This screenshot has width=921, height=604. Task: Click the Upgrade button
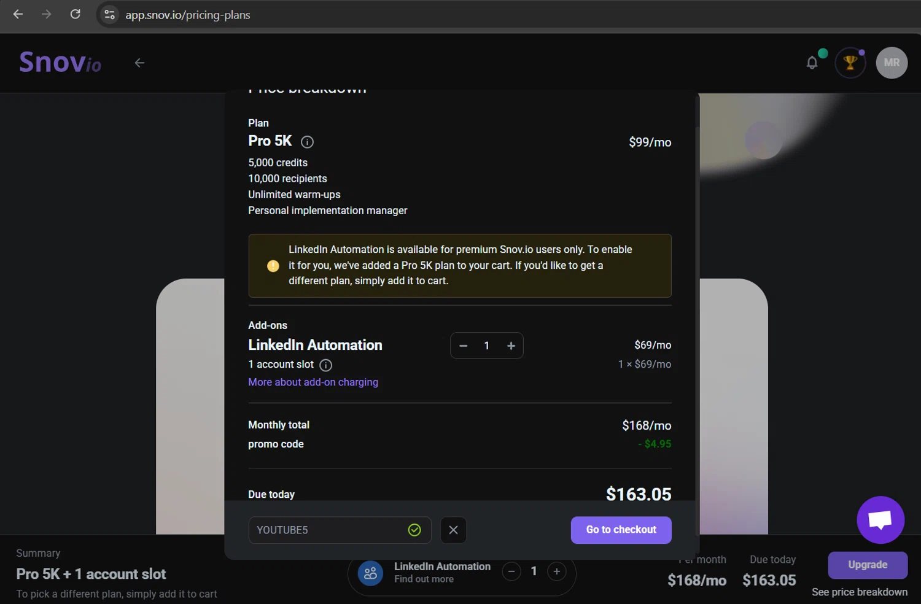868,565
